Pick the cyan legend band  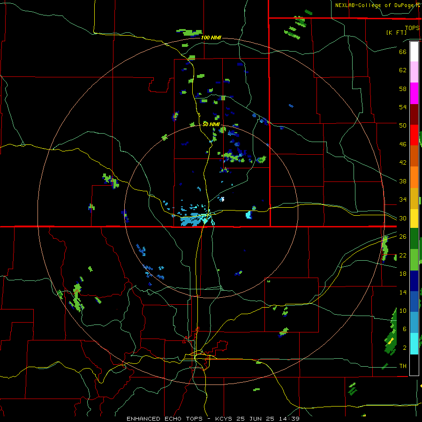coord(414,344)
